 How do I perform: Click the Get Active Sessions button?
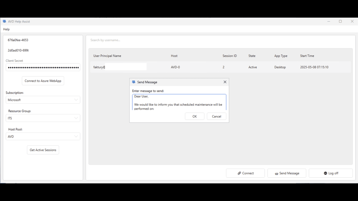coord(43,150)
